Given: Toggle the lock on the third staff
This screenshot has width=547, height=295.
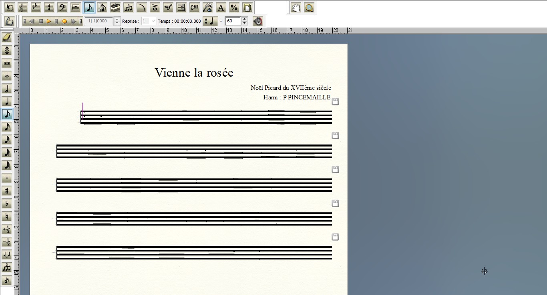Looking at the screenshot, I should click(336, 169).
